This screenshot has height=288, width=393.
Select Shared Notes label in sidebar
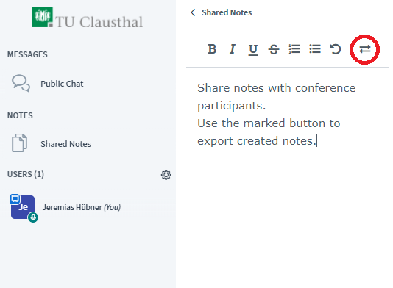pyautogui.click(x=65, y=144)
